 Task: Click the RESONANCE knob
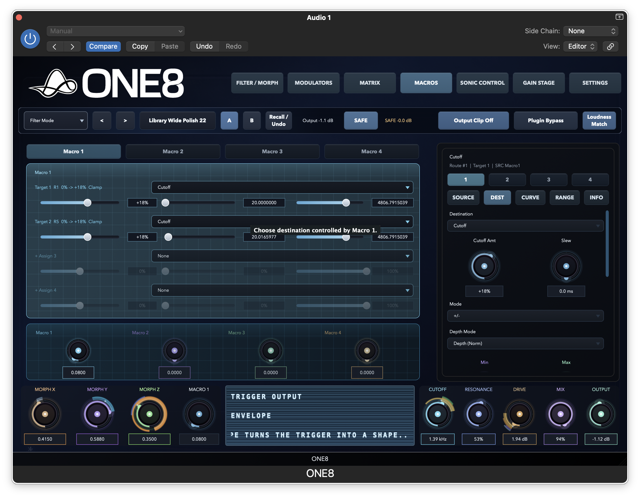tap(478, 414)
